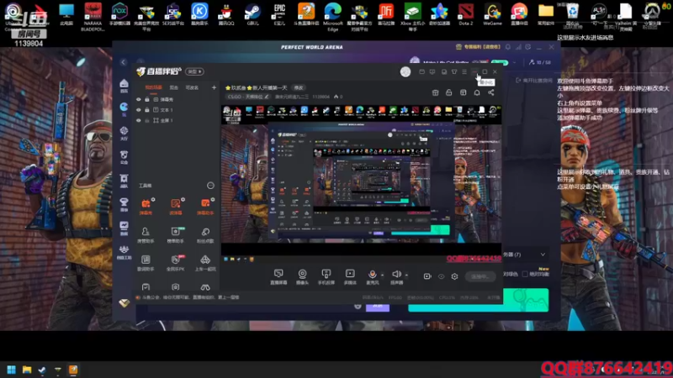
Task: Open the 歌词助手 tool
Action: tap(146, 263)
